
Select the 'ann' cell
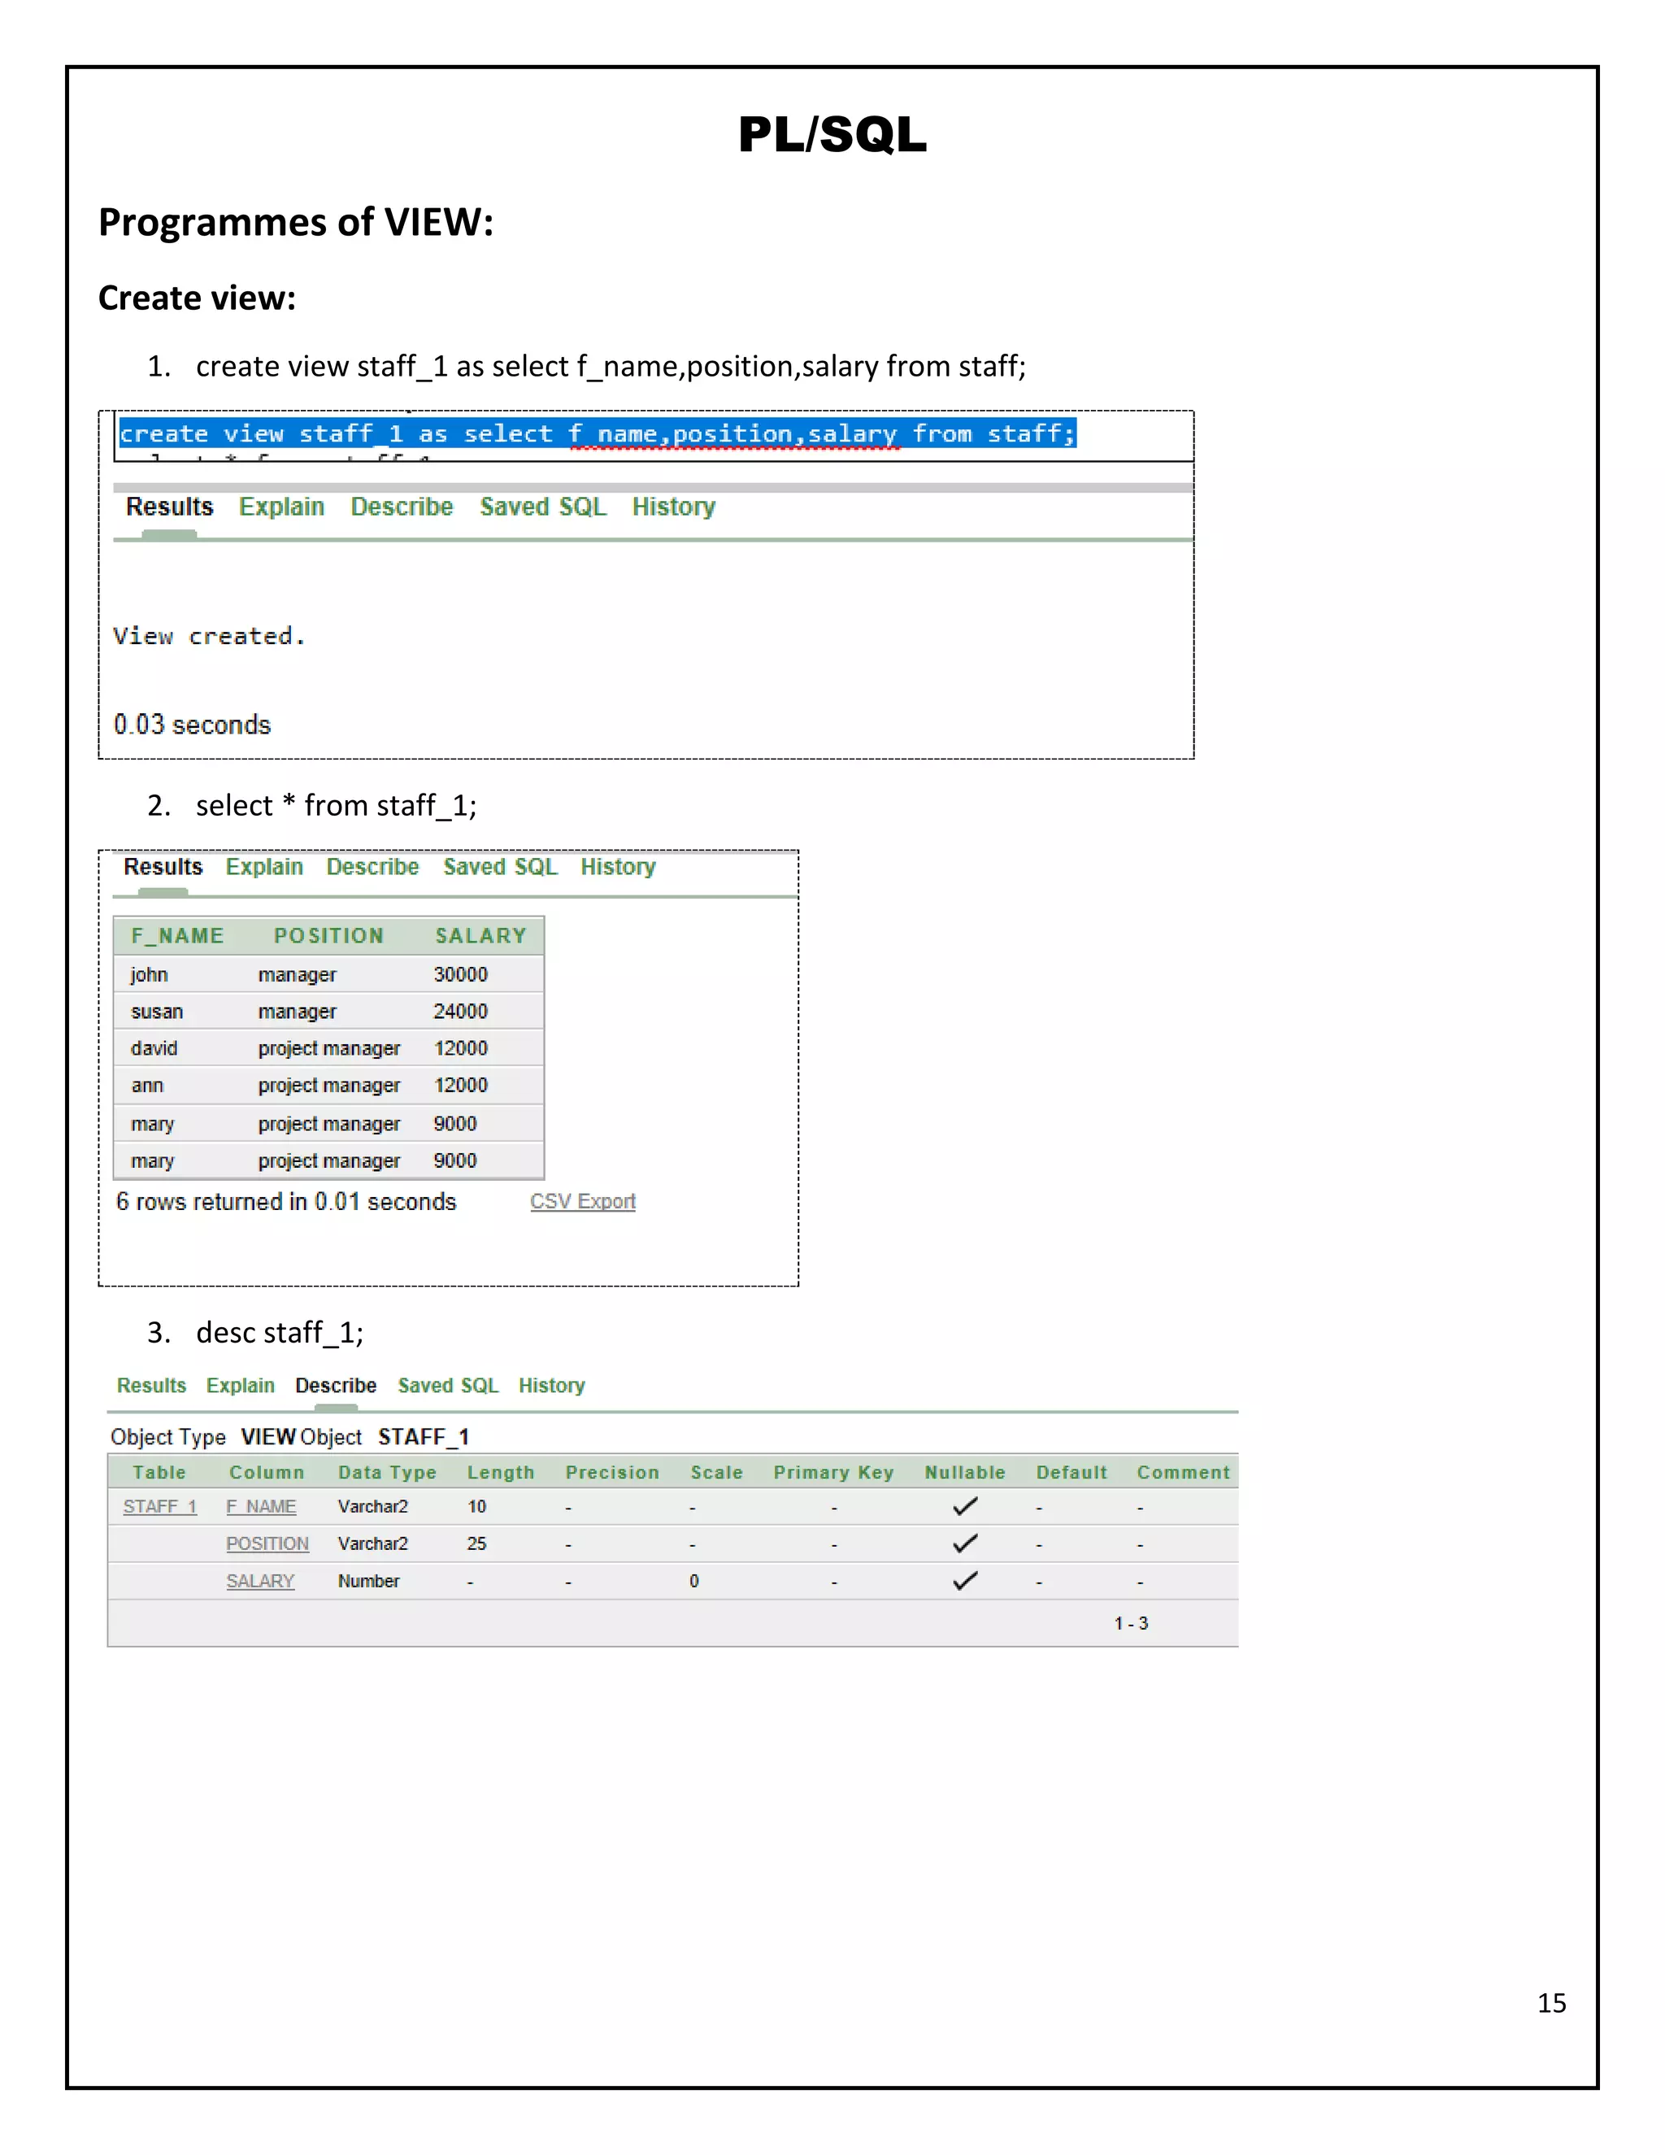[x=147, y=1086]
